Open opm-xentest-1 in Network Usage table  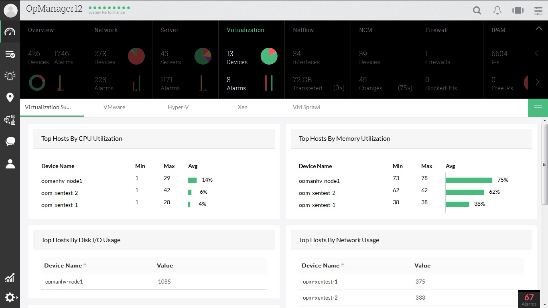point(320,282)
